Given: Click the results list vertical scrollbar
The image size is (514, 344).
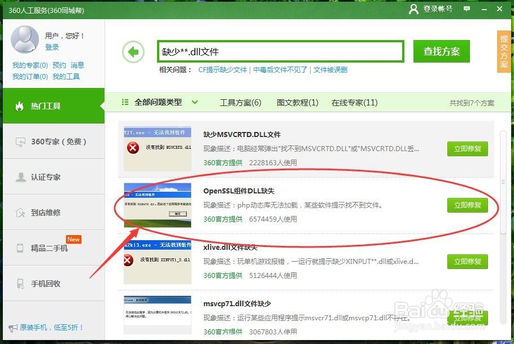Looking at the screenshot, I should (503, 182).
